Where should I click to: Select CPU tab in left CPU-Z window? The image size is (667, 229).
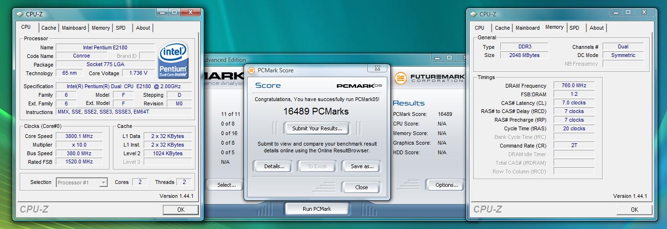(26, 27)
